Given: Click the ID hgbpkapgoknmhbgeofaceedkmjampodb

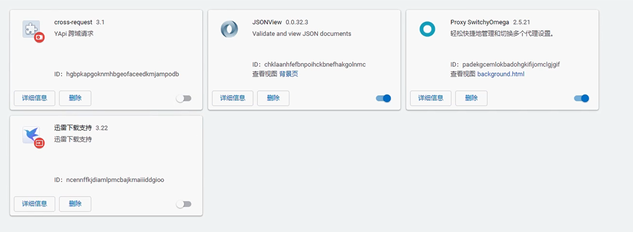Looking at the screenshot, I should pos(123,74).
